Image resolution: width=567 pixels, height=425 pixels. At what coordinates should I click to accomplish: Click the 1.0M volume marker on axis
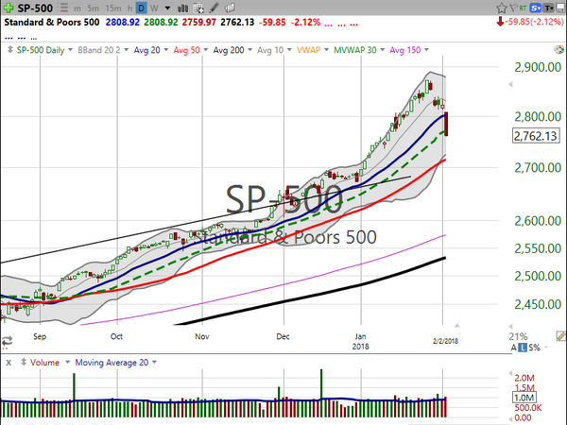tap(524, 398)
